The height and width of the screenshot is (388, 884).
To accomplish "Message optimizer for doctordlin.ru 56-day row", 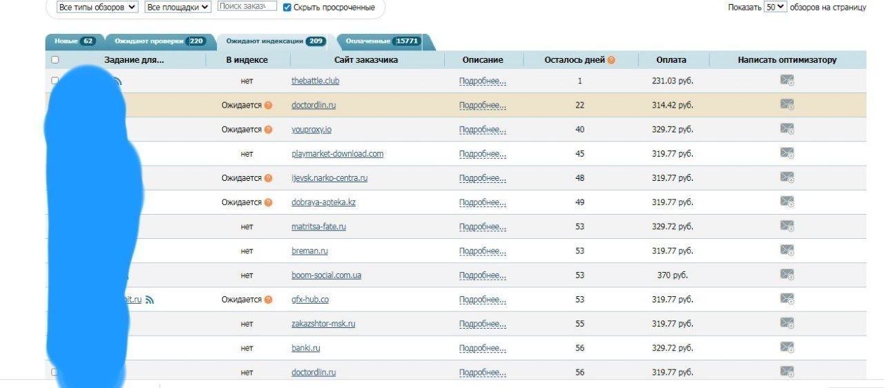I will click(x=787, y=371).
